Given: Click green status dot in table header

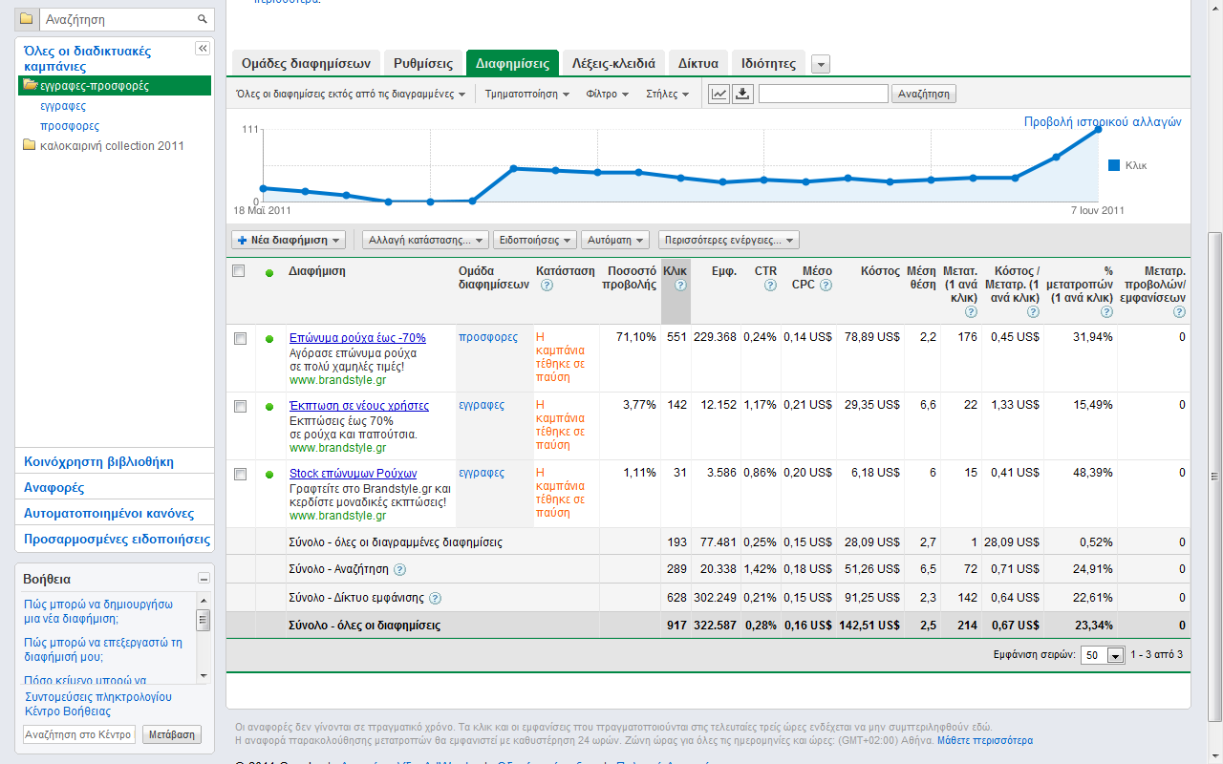Looking at the screenshot, I should [269, 273].
